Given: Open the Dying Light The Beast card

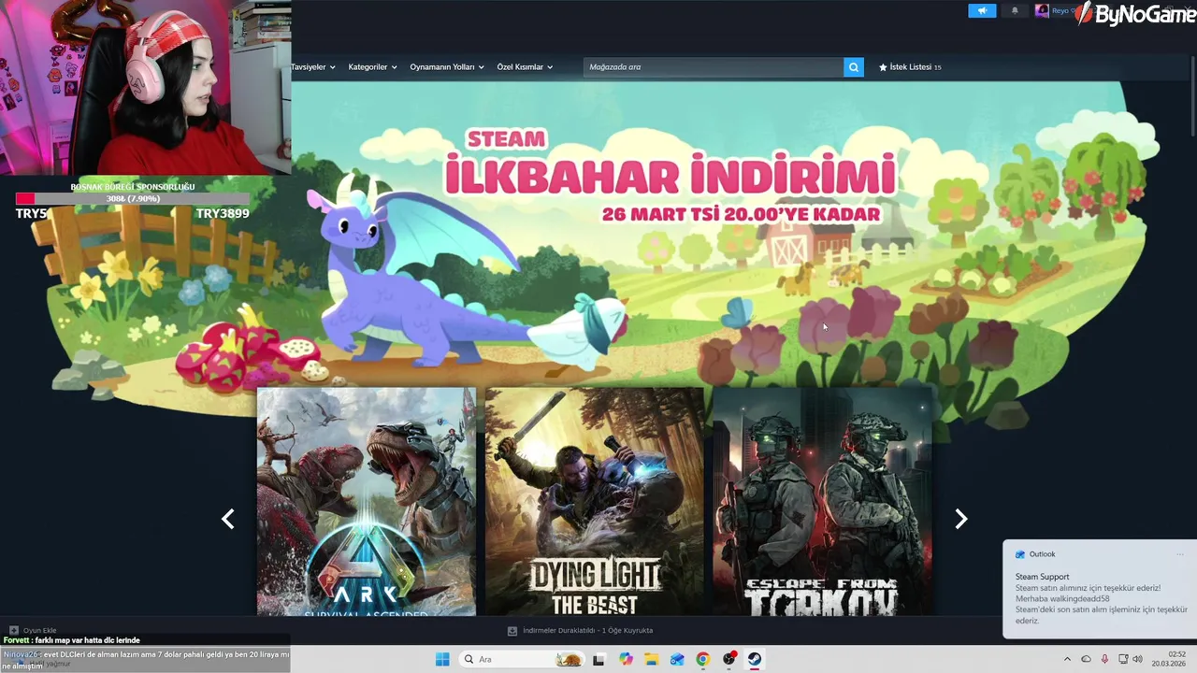Looking at the screenshot, I should [595, 502].
